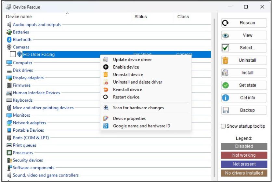Image resolution: width=273 pixels, height=182 pixels.
Task: Click the Computer category icon
Action: tap(9, 63)
